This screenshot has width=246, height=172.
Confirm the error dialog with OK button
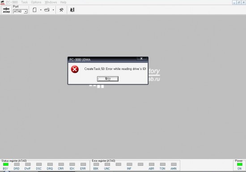[x=108, y=79]
